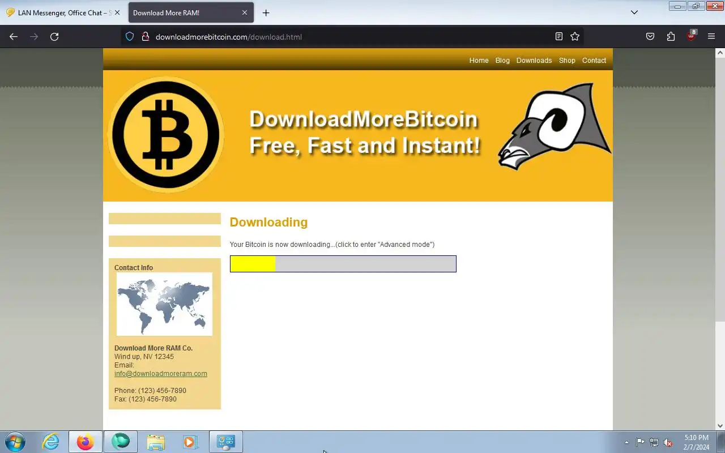Select the Download More RAM! tab
Viewport: 725px width, 453px height.
[191, 12]
